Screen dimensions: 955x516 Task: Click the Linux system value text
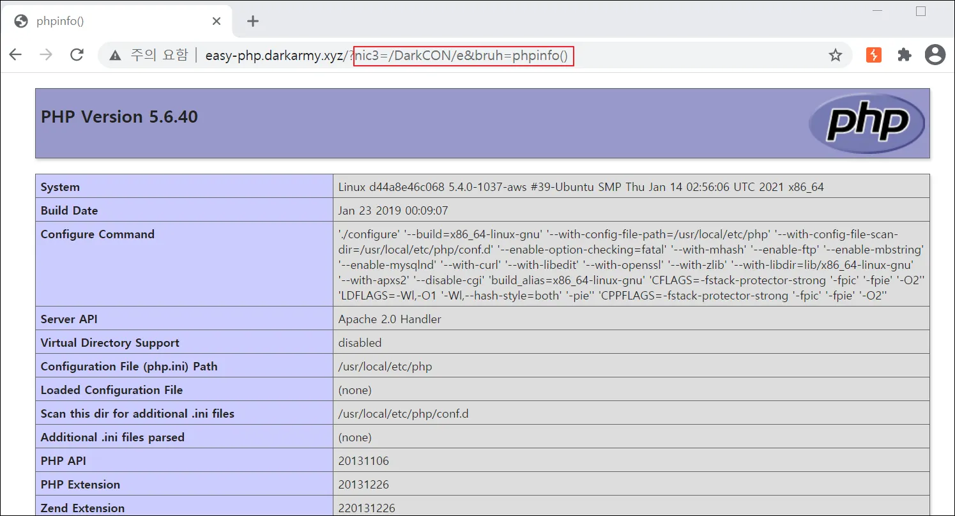click(x=581, y=187)
